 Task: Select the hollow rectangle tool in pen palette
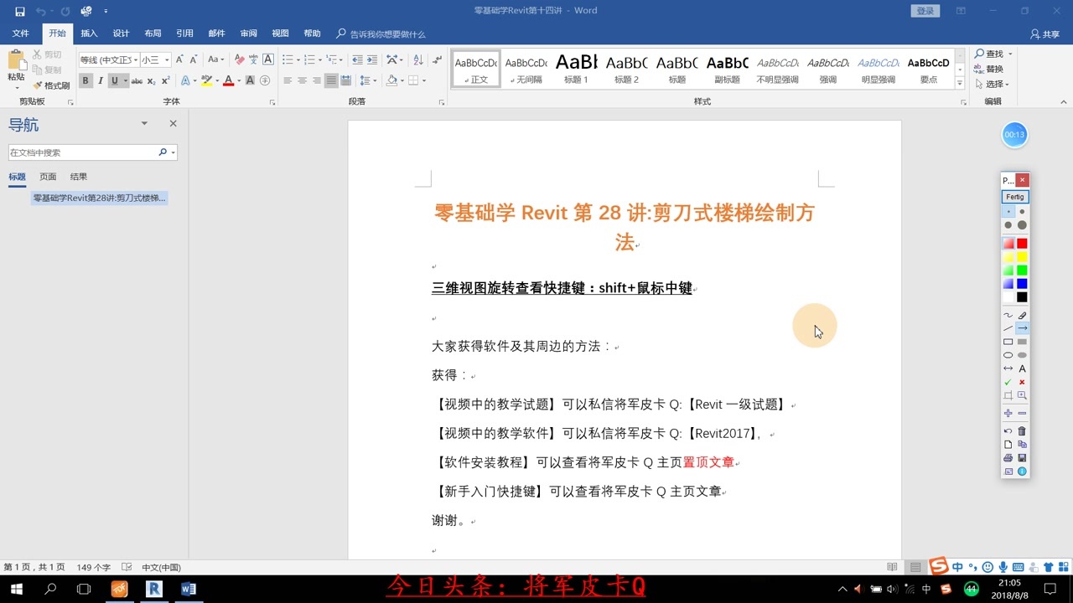(1008, 342)
